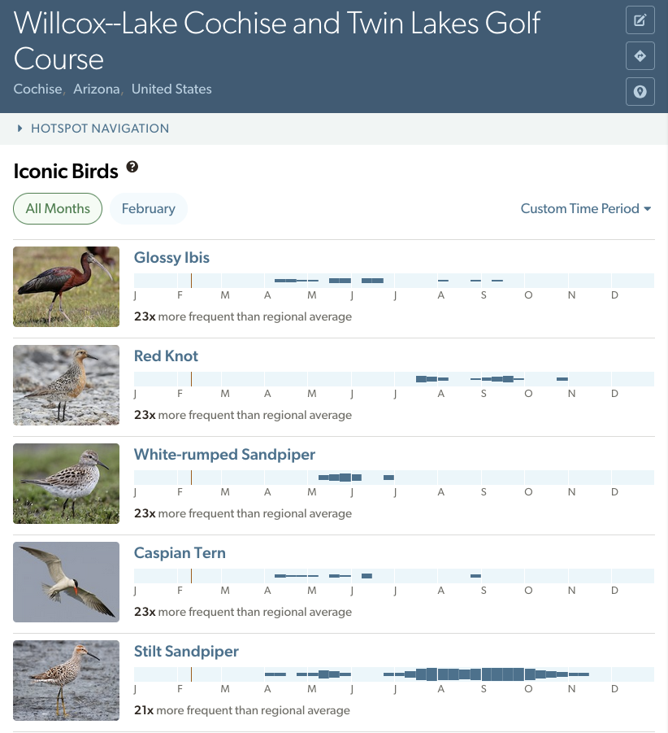Open the Stilt Sandpiper species link
Image resolution: width=668 pixels, height=733 pixels.
[x=186, y=651]
